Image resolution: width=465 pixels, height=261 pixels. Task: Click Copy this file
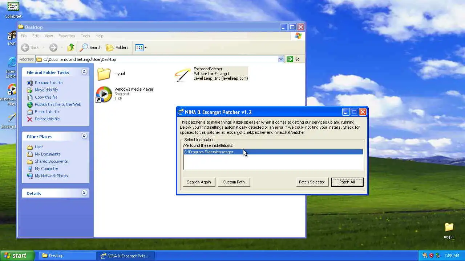(x=46, y=97)
